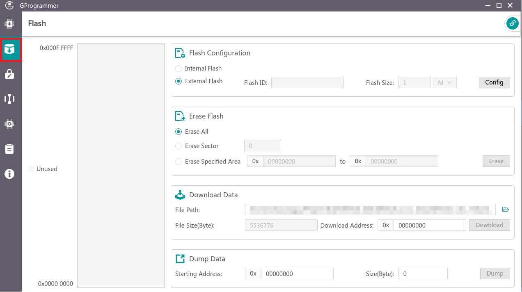The width and height of the screenshot is (522, 292).
Task: Open the Encrypt & Sign lock icon
Action: (9, 74)
